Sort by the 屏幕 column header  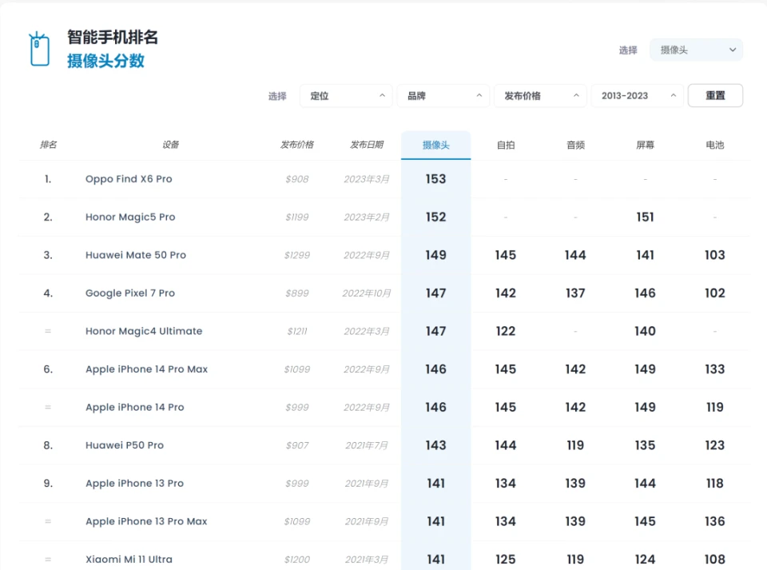pyautogui.click(x=645, y=145)
